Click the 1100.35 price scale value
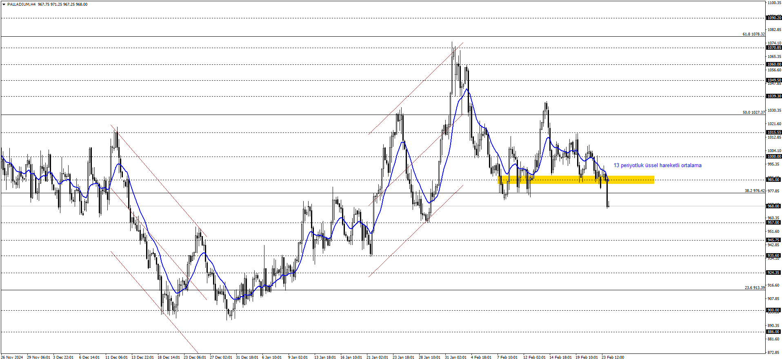This screenshot has width=782, height=362. (774, 3)
